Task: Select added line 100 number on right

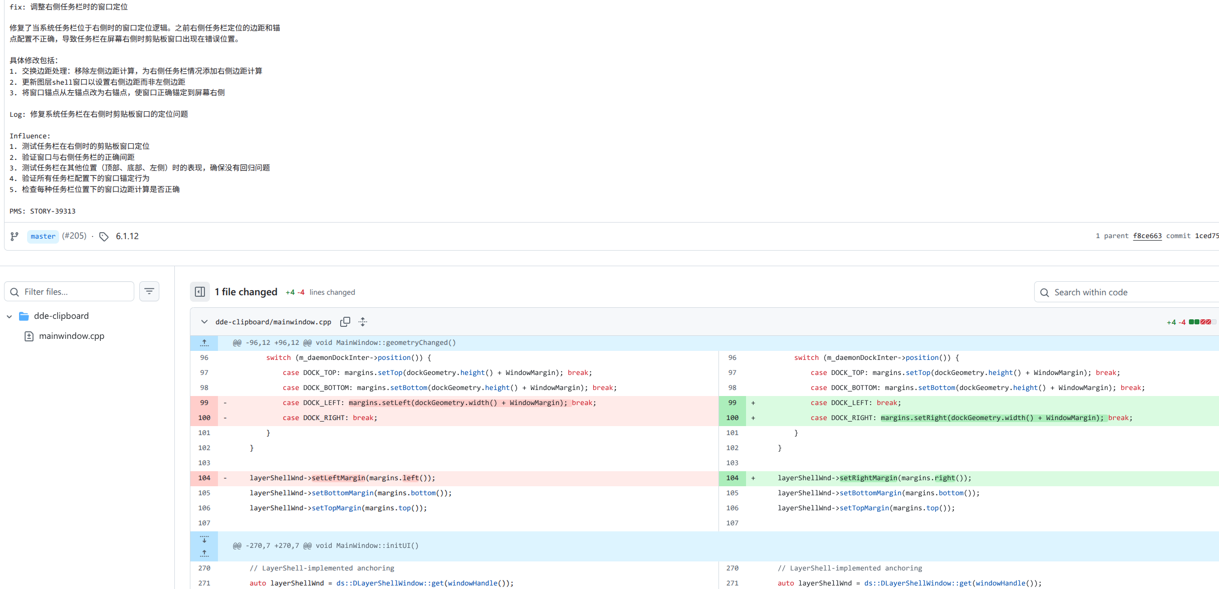Action: coord(733,418)
